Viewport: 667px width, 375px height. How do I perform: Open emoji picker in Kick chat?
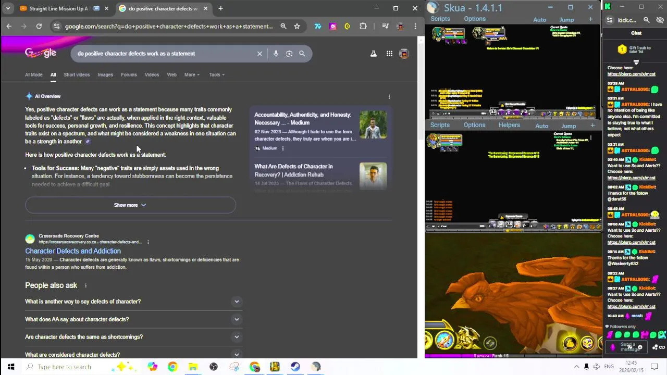(640, 347)
